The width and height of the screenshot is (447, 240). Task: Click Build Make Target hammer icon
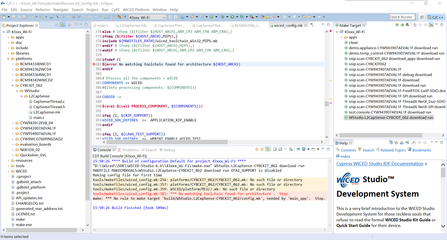tap(407, 25)
